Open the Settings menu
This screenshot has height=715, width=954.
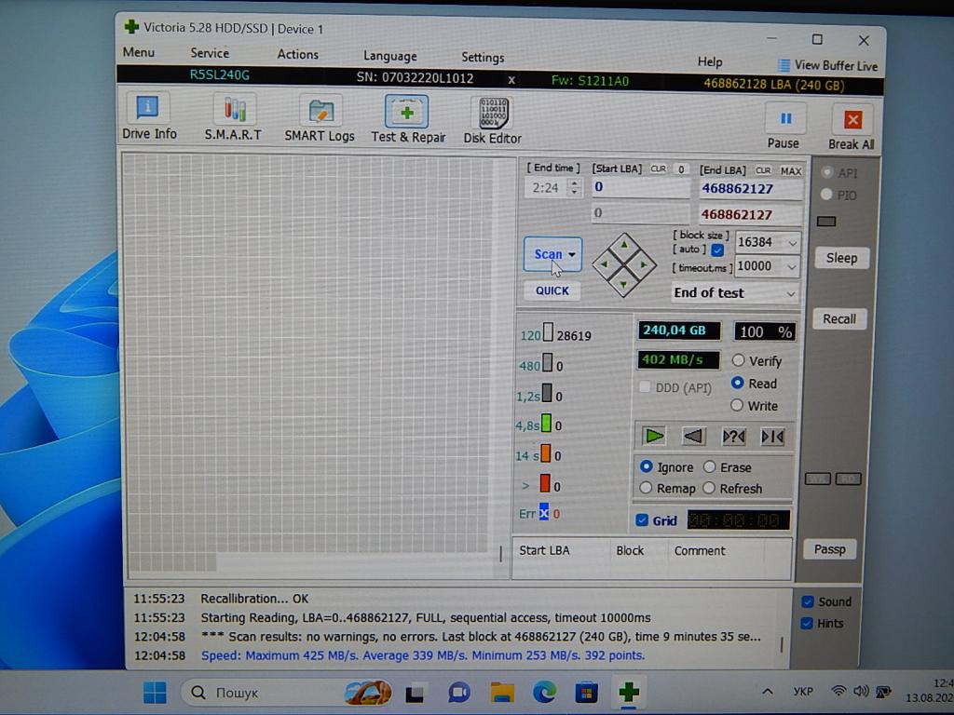click(x=483, y=57)
